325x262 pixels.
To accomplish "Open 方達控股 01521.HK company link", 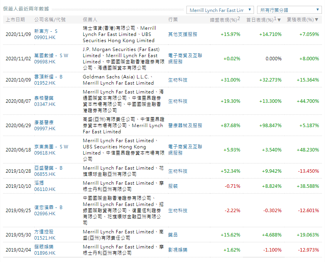I will (45, 235).
